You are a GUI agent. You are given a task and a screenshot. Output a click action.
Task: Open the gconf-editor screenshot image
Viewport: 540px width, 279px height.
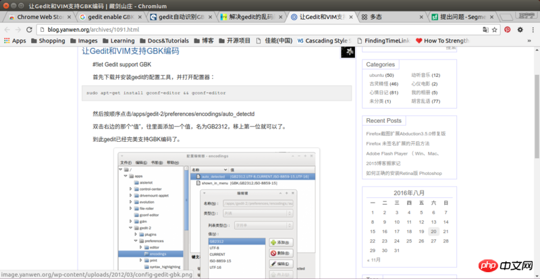(x=217, y=214)
